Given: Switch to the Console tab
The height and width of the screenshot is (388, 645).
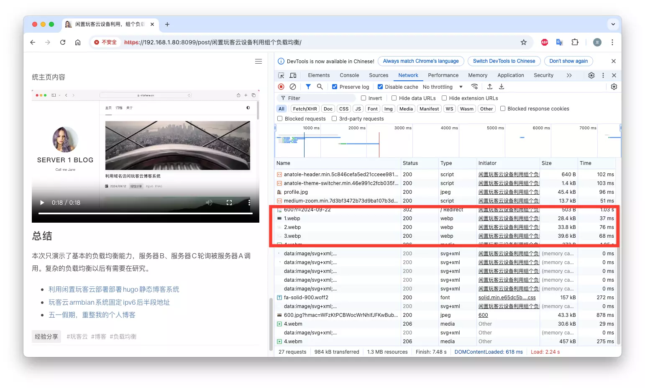Looking at the screenshot, I should point(349,75).
